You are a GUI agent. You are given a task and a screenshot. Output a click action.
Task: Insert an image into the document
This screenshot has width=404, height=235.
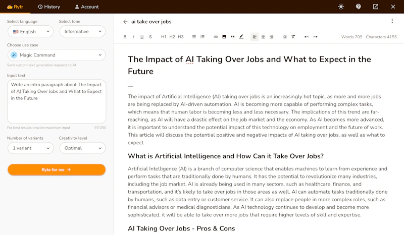224,37
